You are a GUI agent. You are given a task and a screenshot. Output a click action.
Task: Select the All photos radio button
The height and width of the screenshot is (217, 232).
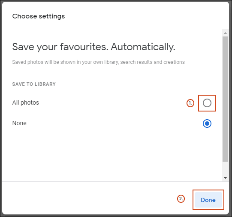[x=207, y=103]
